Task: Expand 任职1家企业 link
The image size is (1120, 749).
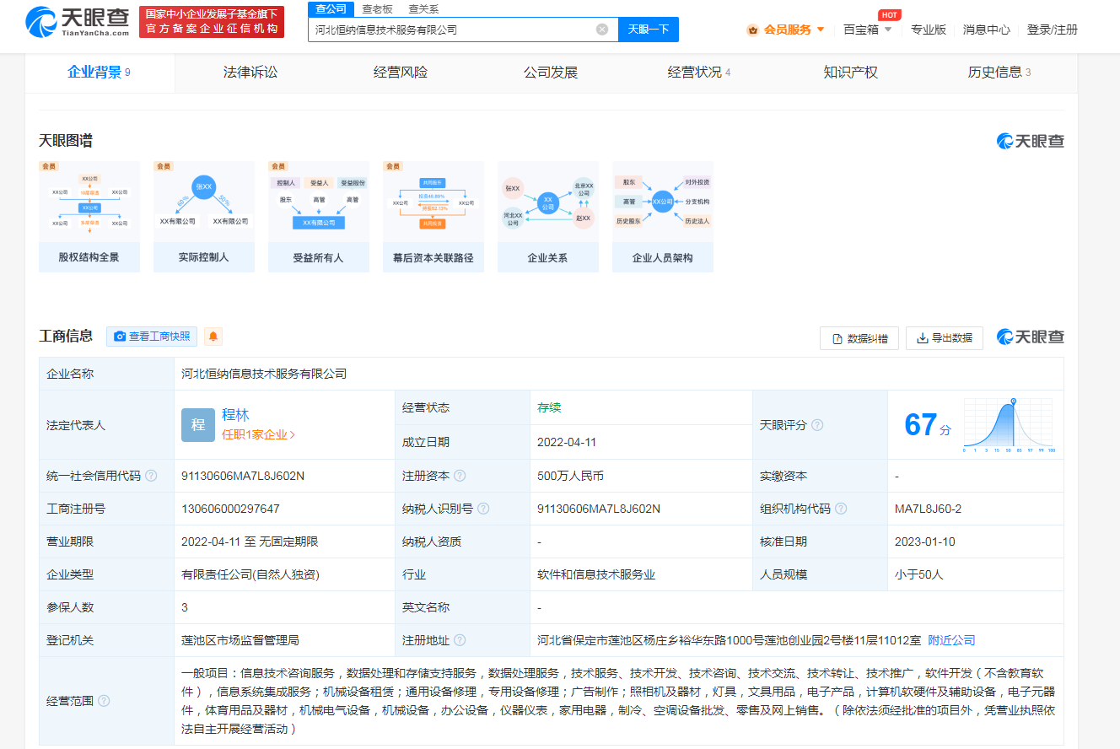Action: point(258,435)
